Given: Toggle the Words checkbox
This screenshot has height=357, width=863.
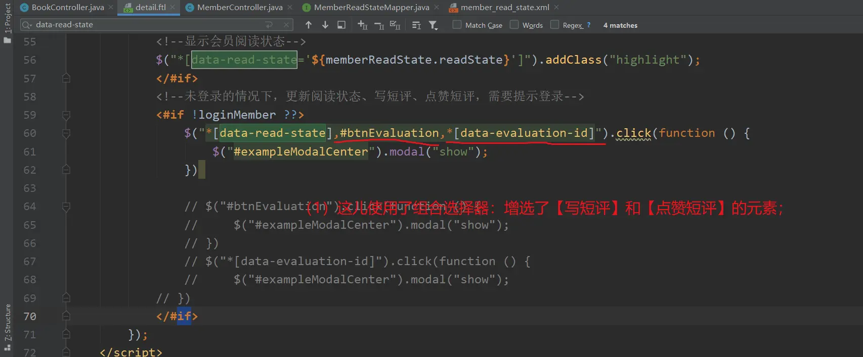Looking at the screenshot, I should pos(514,25).
